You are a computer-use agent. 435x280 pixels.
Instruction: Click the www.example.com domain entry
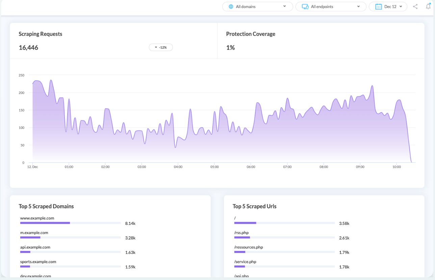click(37, 218)
